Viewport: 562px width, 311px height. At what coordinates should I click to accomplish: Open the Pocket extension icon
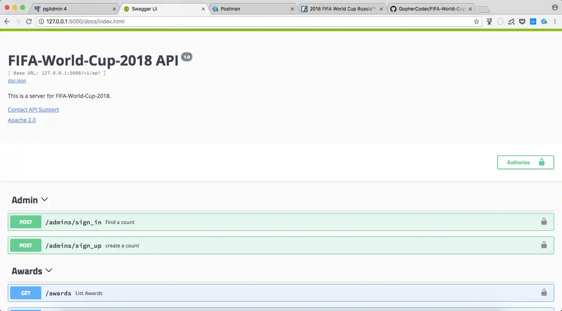click(x=522, y=21)
